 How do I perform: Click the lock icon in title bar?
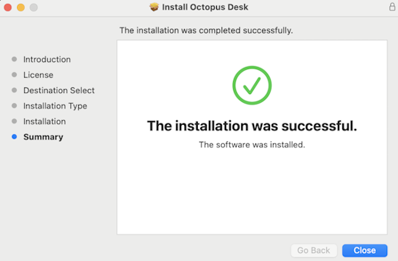392,7
